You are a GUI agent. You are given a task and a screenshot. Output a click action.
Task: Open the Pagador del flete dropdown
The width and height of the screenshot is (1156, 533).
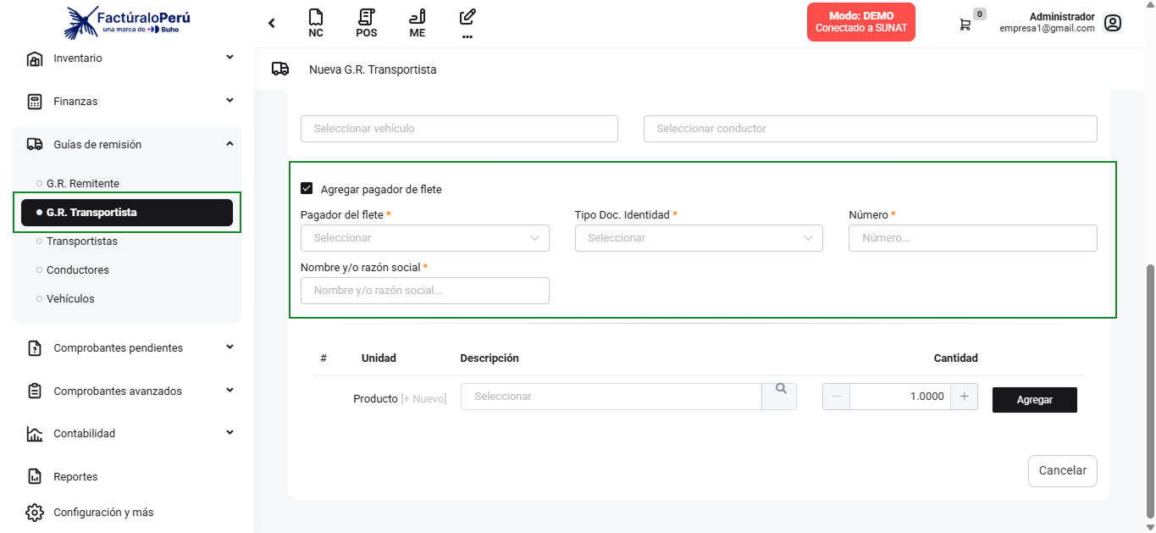pos(424,238)
